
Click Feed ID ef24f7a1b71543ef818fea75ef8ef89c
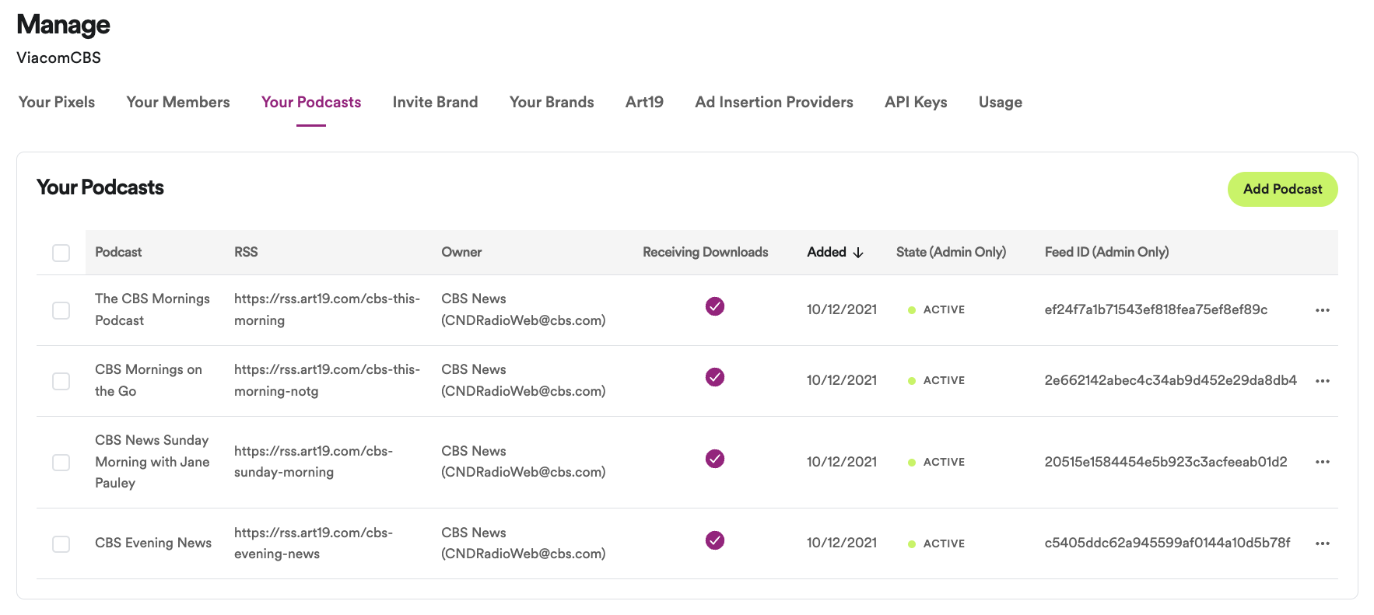click(x=1156, y=309)
